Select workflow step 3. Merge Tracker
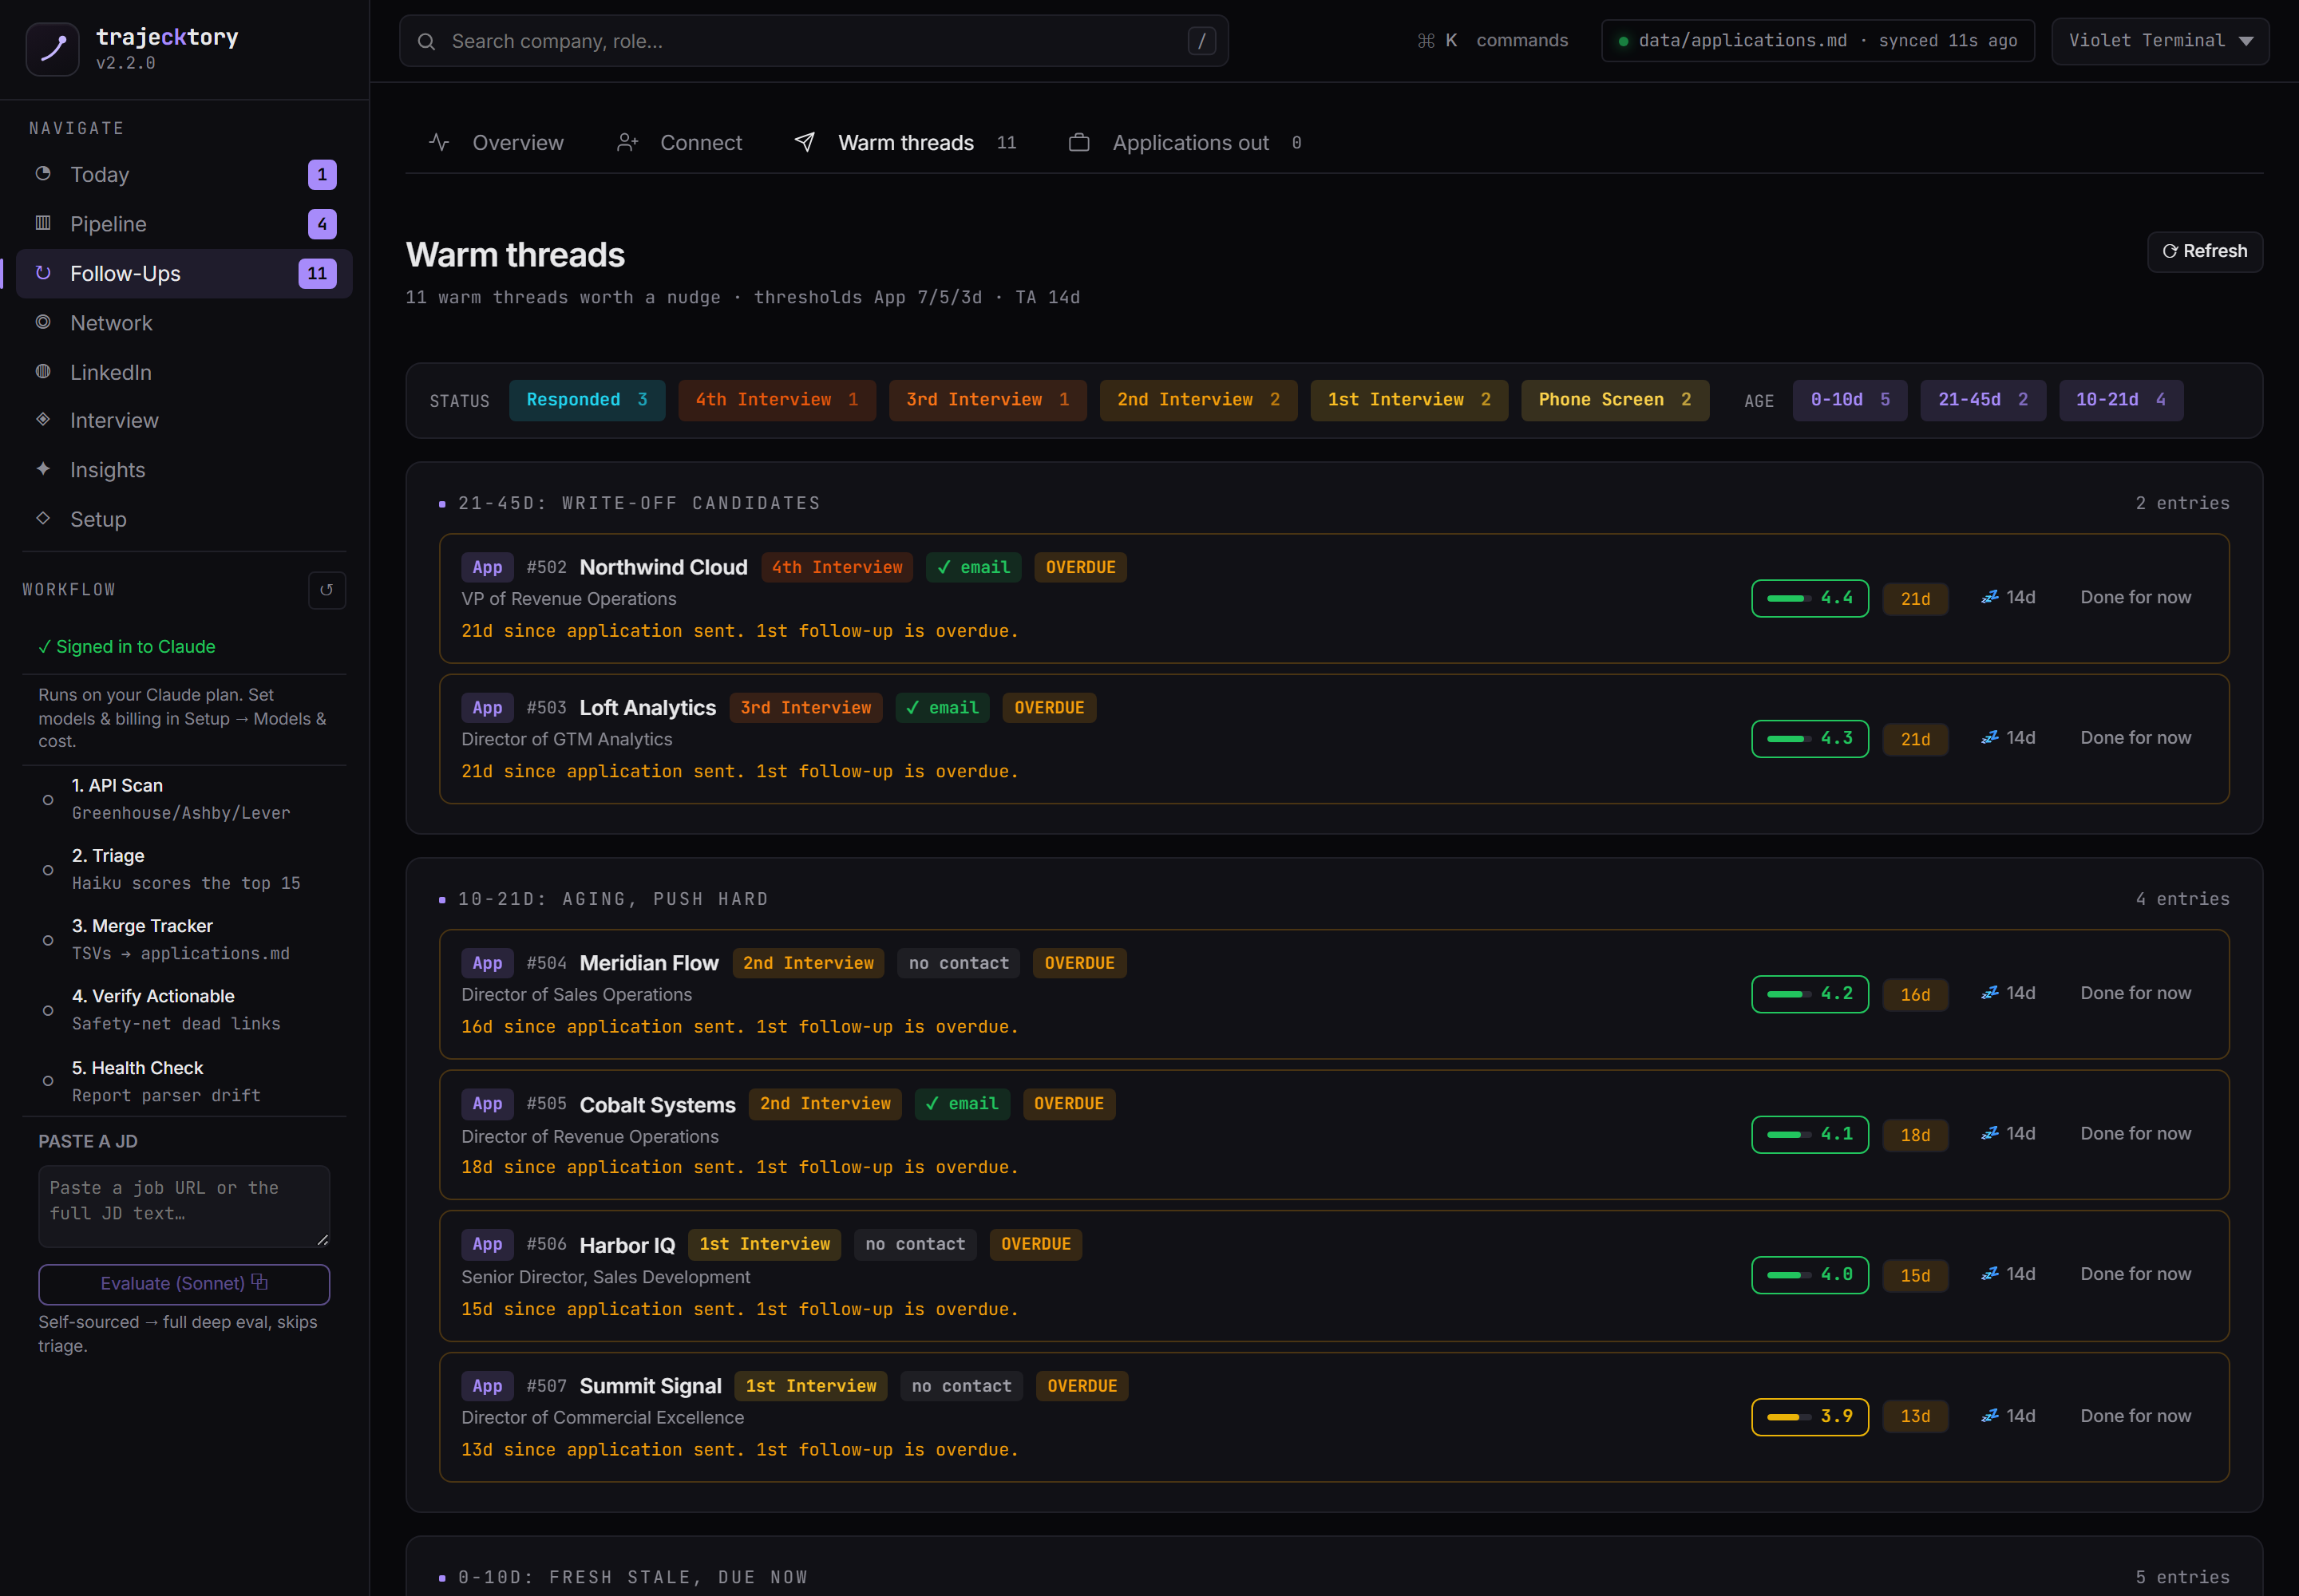This screenshot has width=2299, height=1596. pos(184,939)
